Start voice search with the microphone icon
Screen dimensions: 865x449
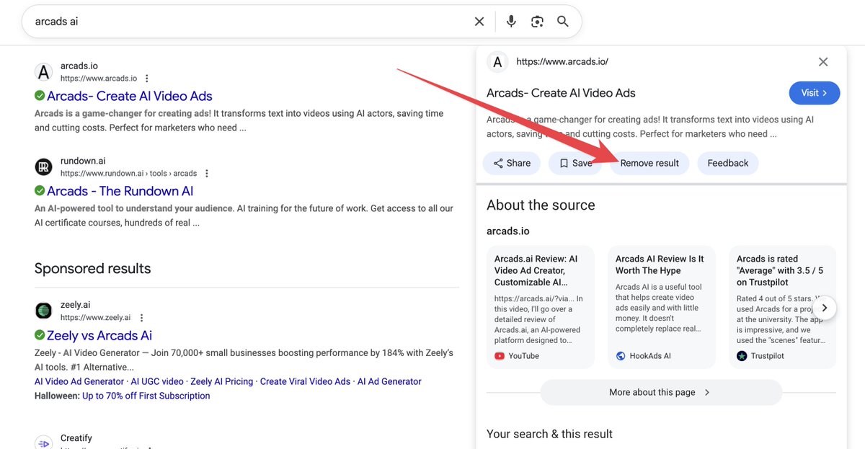click(511, 22)
